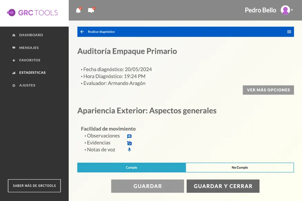Open the chat messages icon in top bar
This screenshot has width=302, height=201.
90,10
